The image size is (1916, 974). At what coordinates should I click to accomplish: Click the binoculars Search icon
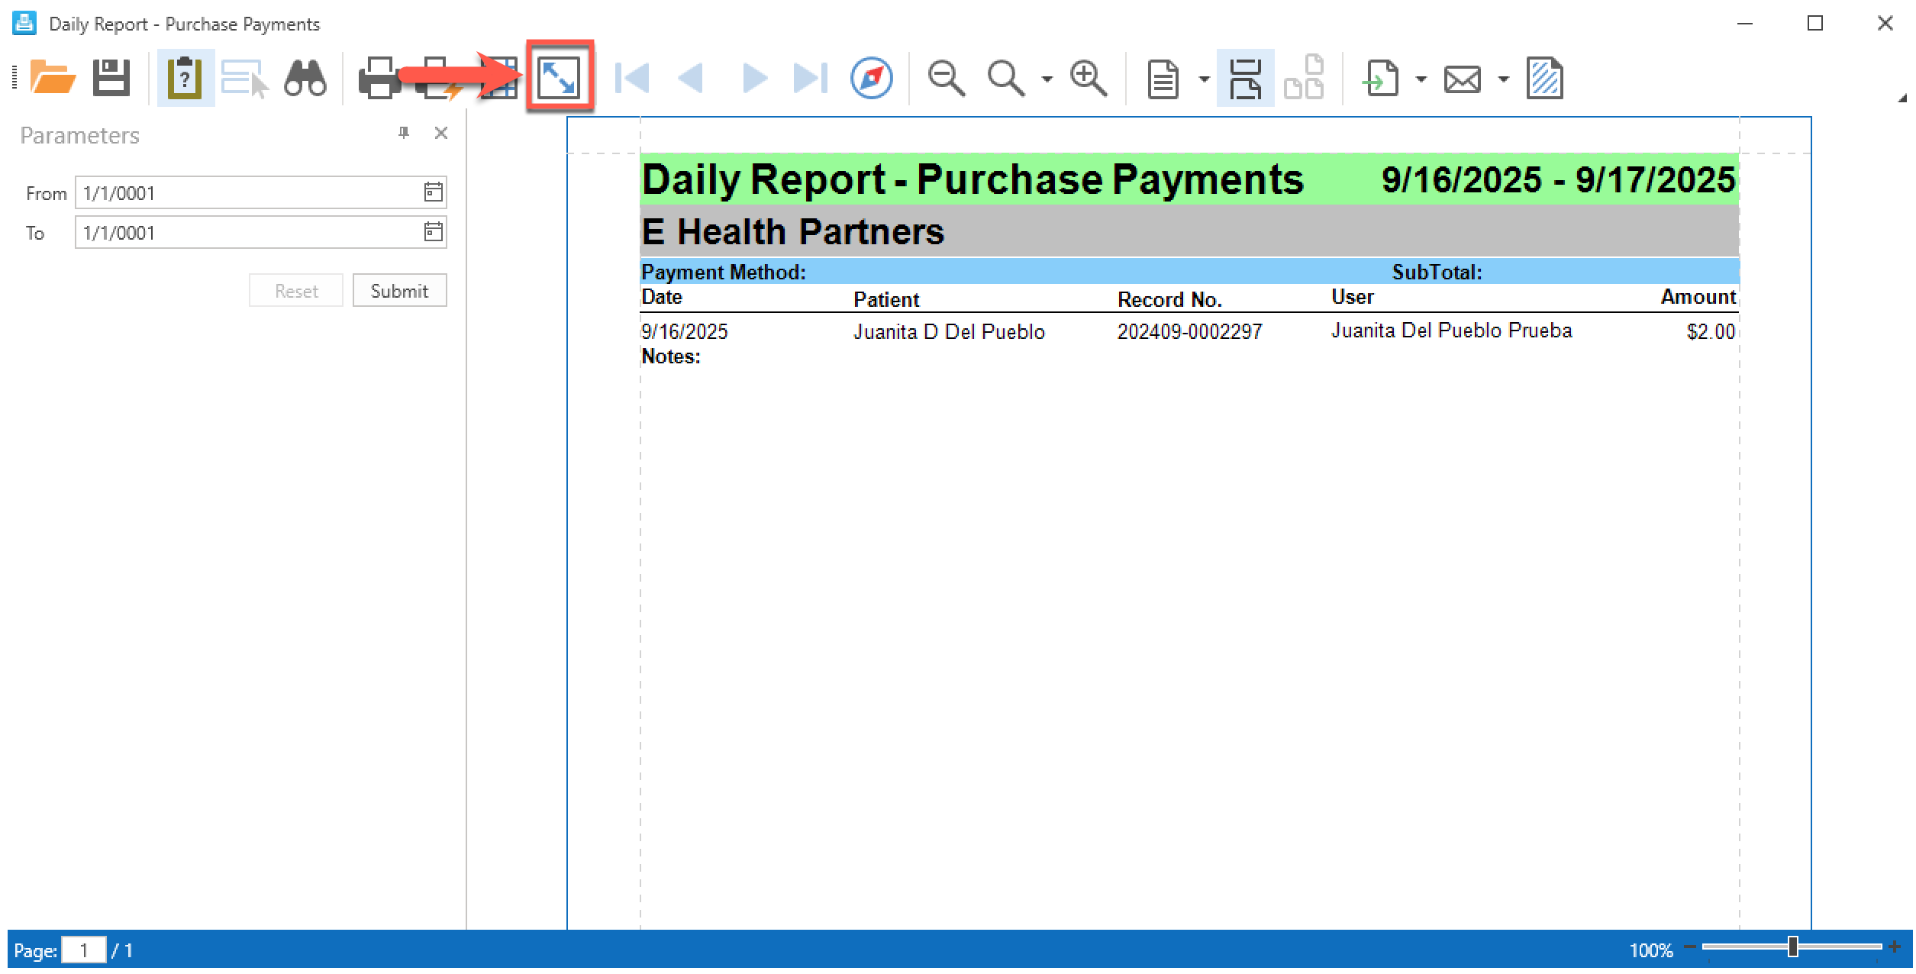click(305, 78)
